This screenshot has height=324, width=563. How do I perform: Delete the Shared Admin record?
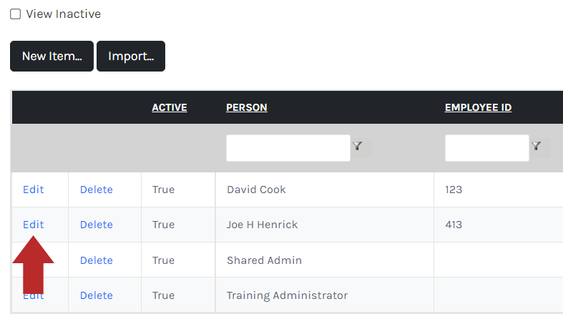coord(97,260)
